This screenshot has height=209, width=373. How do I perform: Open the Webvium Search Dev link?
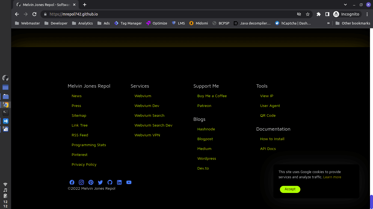click(153, 125)
